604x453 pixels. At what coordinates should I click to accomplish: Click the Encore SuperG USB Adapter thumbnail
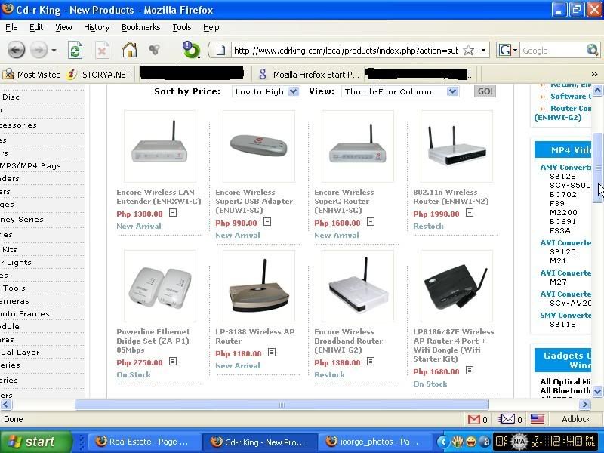259,146
